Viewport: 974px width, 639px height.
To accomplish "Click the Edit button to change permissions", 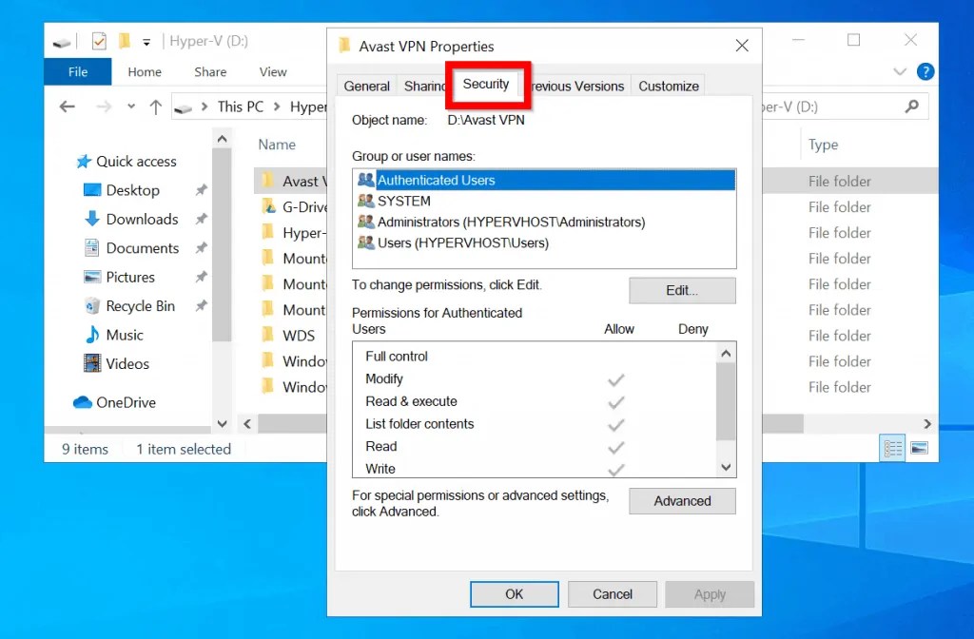I will 681,290.
